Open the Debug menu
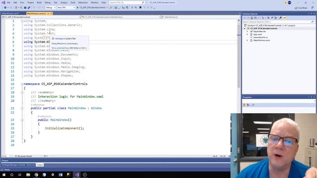The width and height of the screenshot is (317, 178). [x=48, y=2]
